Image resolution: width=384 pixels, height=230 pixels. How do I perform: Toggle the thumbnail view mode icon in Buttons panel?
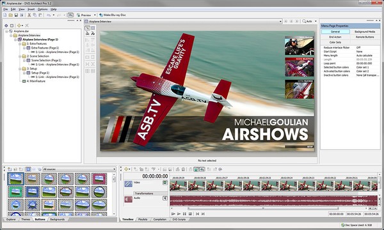click(x=28, y=169)
